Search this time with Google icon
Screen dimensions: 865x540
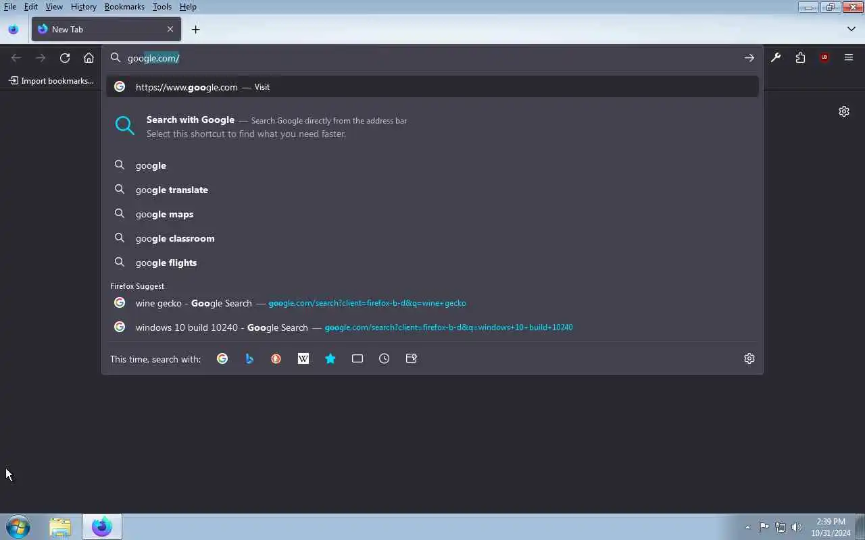[222, 358]
